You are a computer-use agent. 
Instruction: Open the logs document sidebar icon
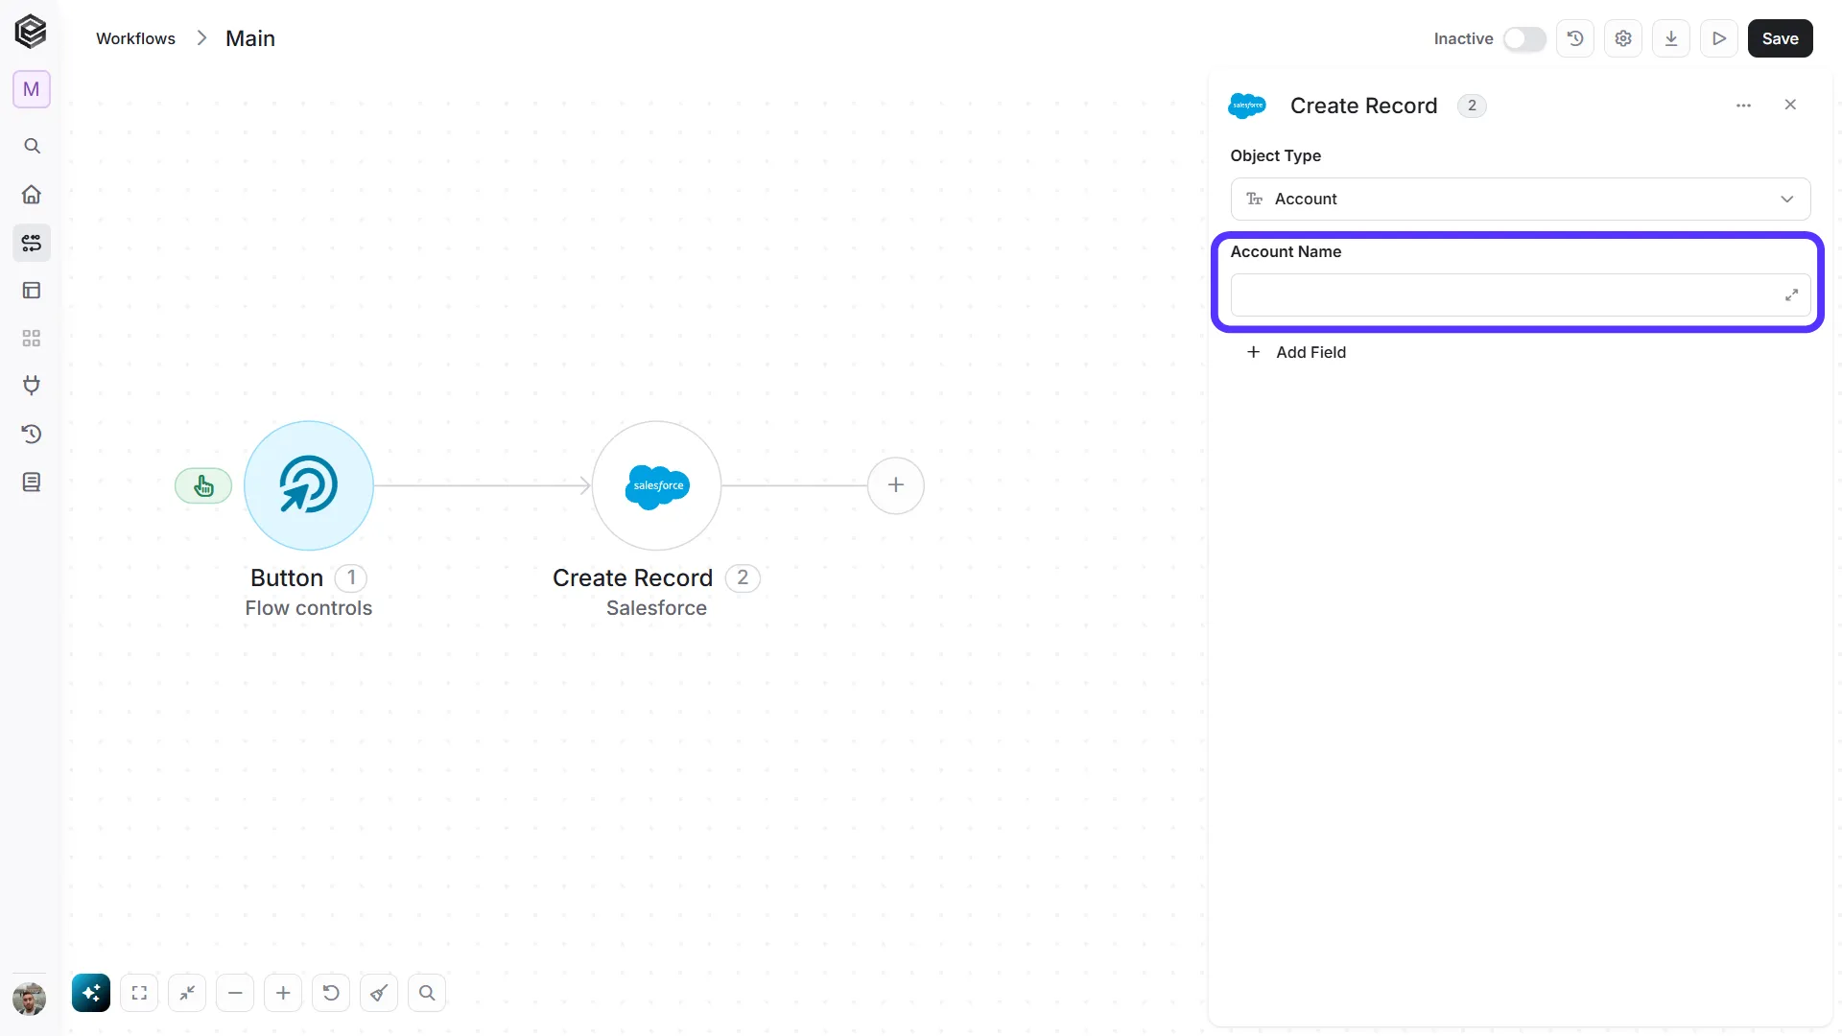pyautogui.click(x=32, y=482)
